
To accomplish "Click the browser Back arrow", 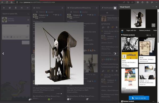I will pos(2,2).
